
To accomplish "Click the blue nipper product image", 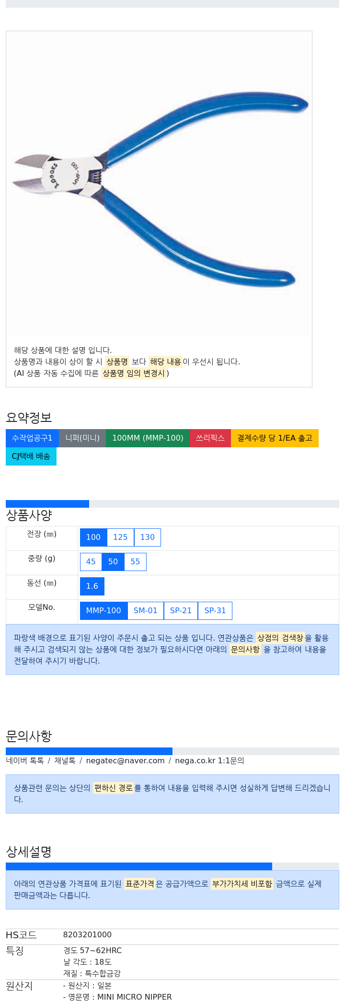I will tap(159, 185).
